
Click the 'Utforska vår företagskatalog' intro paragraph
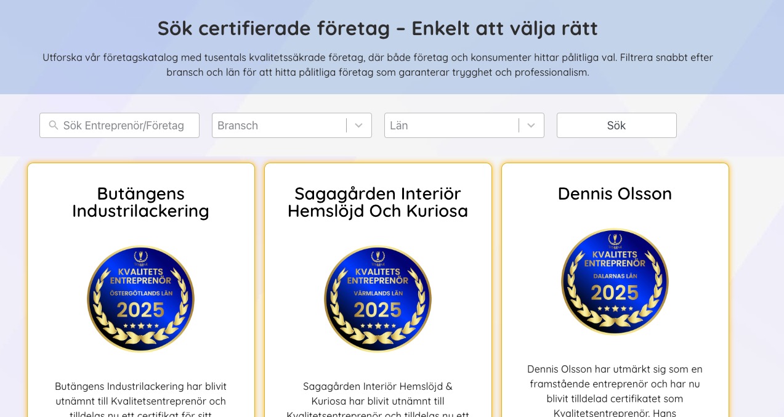coord(378,65)
